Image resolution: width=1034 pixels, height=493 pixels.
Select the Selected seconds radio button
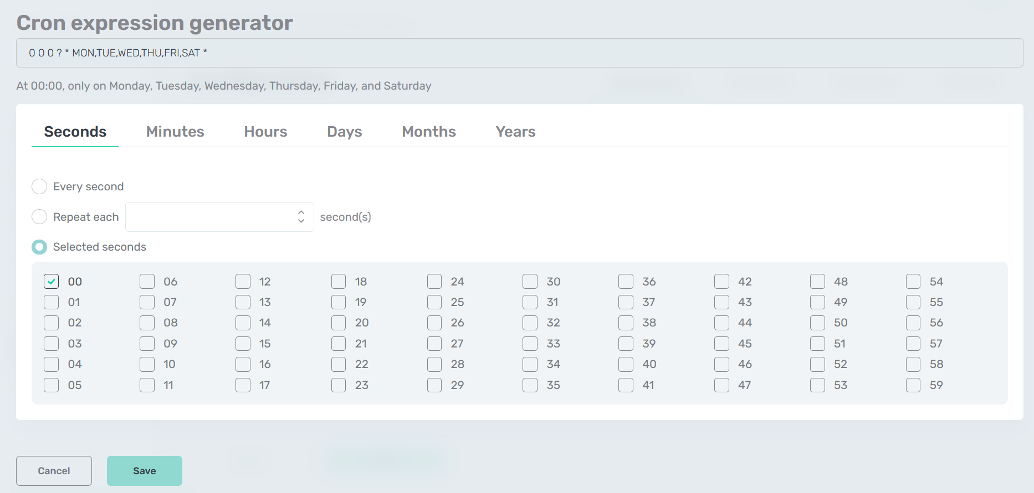pyautogui.click(x=39, y=247)
